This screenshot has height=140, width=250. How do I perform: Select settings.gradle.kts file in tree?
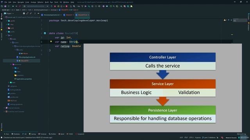[x=15, y=104]
